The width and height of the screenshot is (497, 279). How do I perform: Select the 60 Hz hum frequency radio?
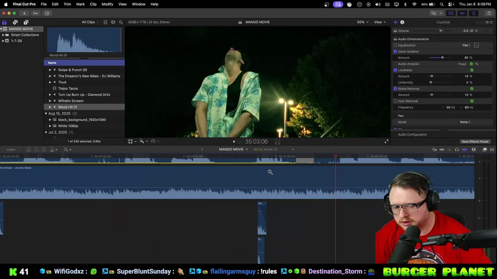point(462,107)
